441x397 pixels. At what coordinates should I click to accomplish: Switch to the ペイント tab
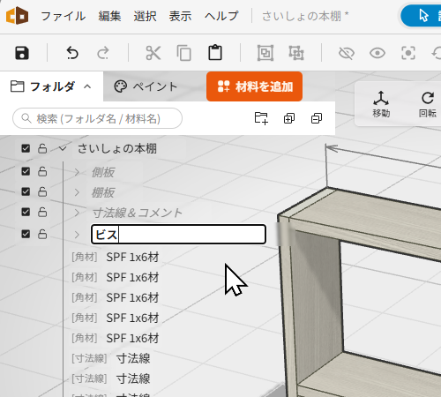click(146, 86)
